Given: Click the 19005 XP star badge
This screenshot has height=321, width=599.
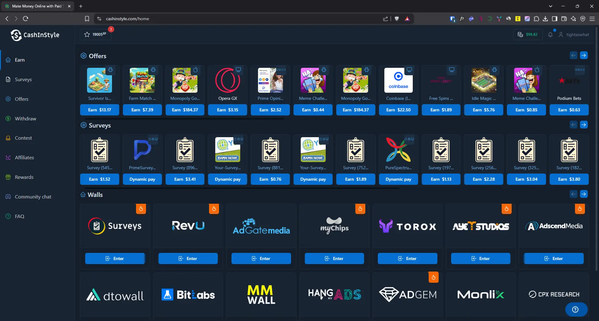Looking at the screenshot, I should pos(95,35).
